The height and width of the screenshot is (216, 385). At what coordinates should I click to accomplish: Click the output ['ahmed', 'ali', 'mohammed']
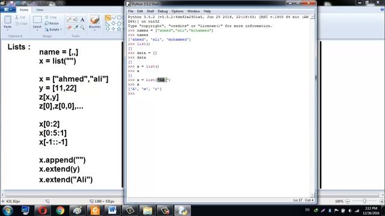pyautogui.click(x=159, y=40)
